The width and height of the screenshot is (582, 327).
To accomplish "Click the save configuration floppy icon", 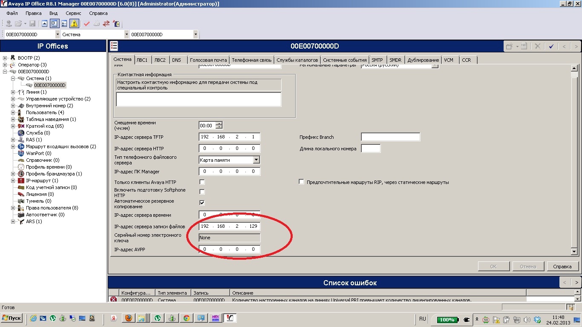I will 32,23.
